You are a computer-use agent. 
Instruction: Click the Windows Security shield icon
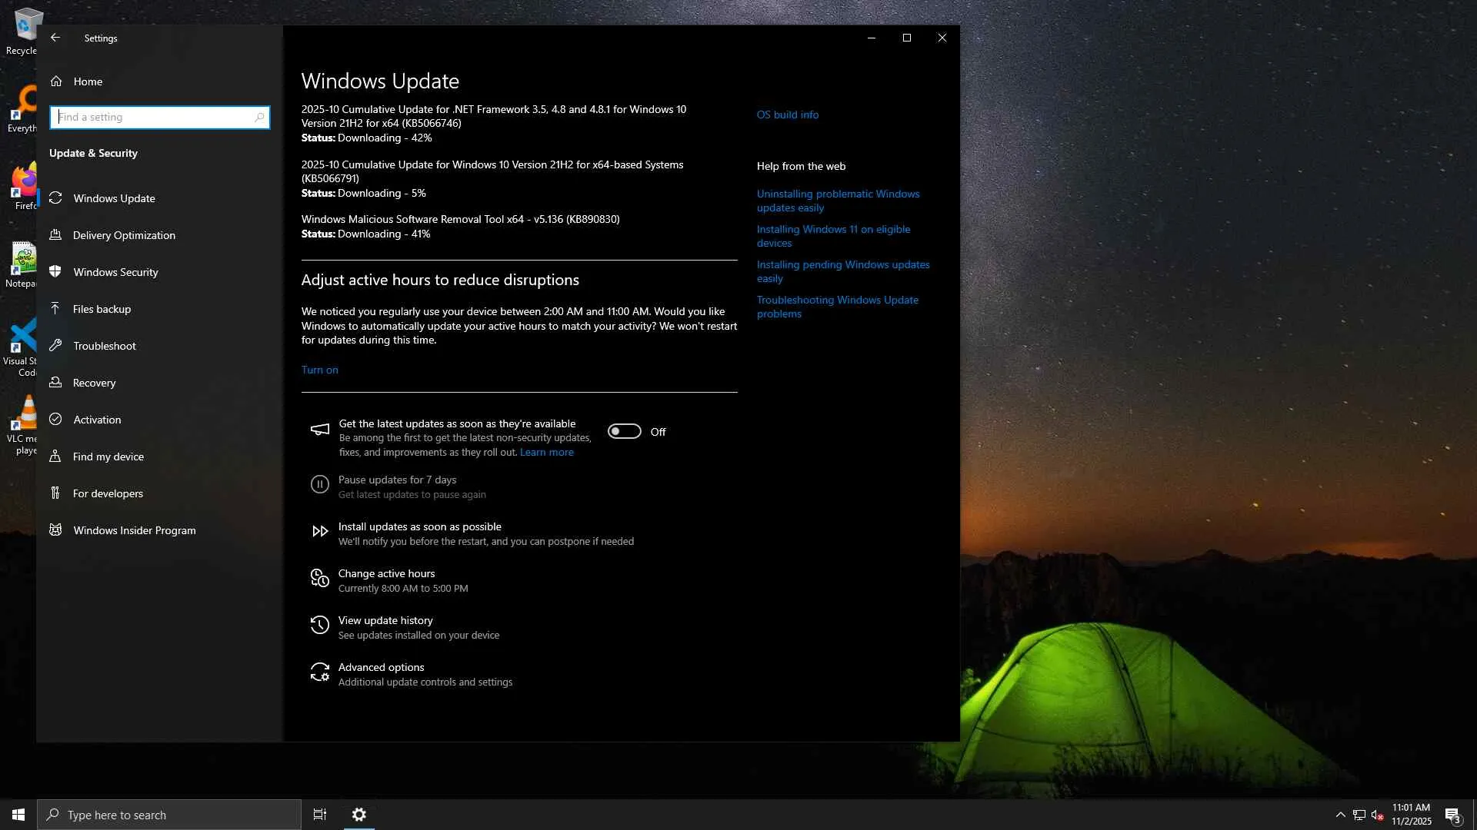[55, 272]
